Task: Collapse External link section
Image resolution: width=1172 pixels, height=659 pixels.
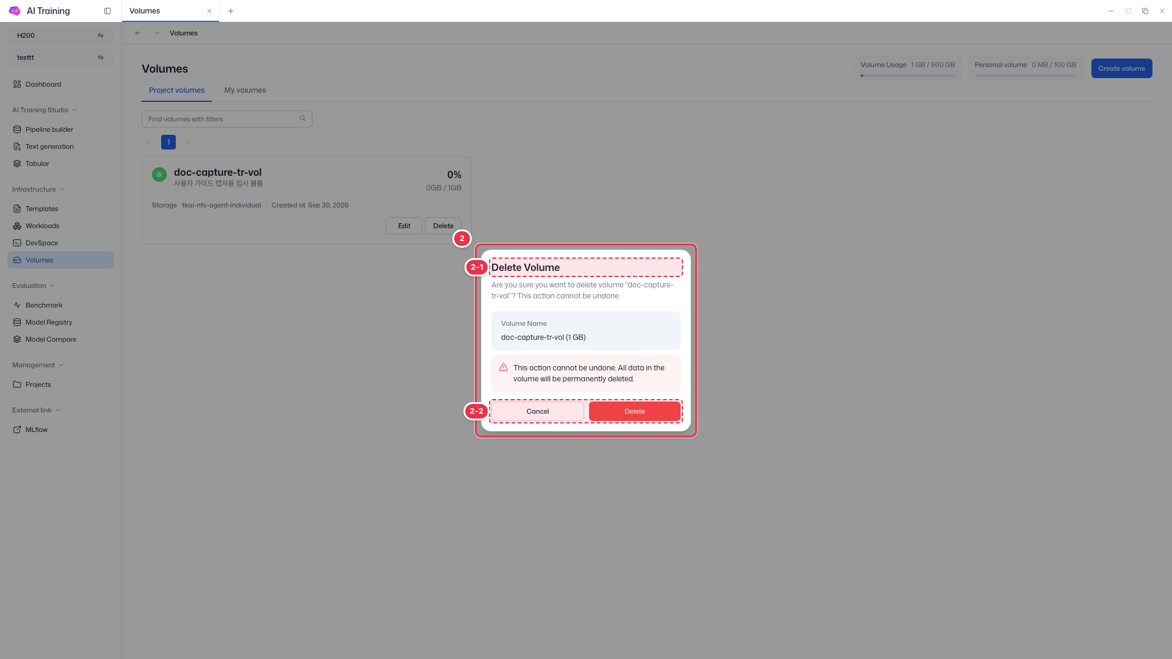Action: coord(36,410)
